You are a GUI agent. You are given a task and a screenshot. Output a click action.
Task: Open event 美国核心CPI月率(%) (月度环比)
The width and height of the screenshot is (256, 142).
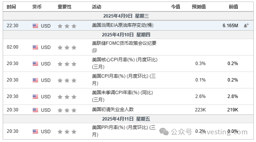click(125, 63)
